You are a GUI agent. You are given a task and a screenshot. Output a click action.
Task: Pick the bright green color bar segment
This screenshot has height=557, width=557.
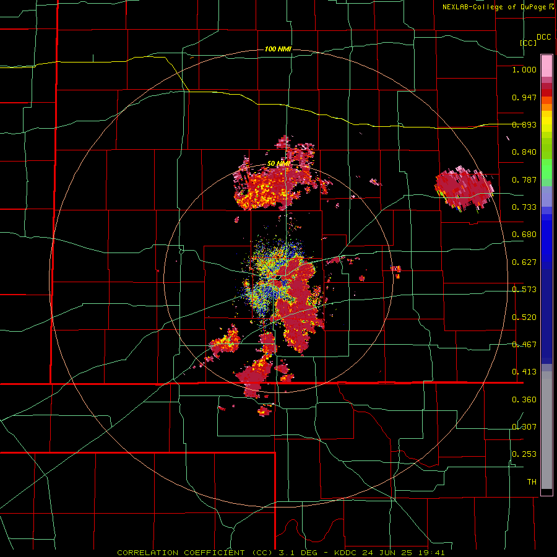(546, 169)
